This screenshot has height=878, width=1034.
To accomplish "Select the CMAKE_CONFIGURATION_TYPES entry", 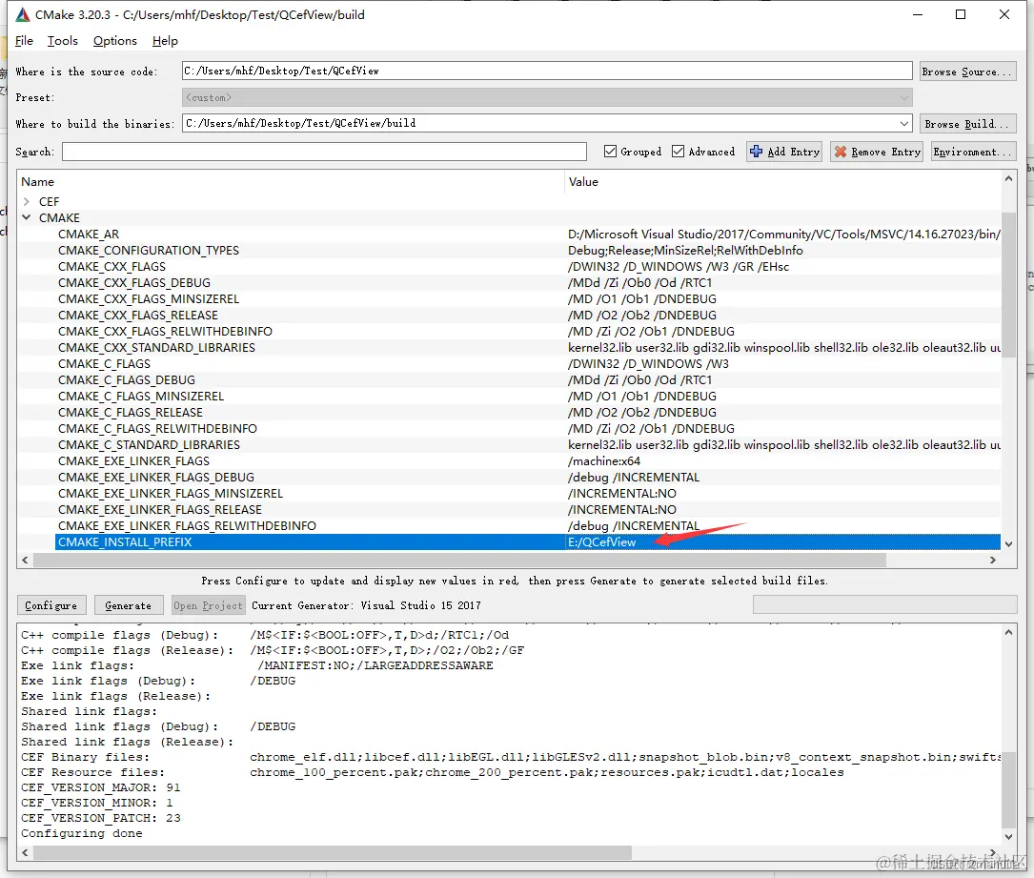I will point(149,250).
